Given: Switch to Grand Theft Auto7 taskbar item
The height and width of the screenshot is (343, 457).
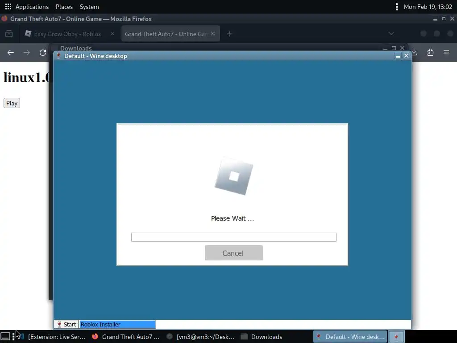Looking at the screenshot, I should pyautogui.click(x=126, y=337).
